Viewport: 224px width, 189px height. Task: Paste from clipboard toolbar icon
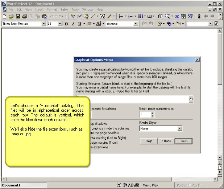tap(45, 16)
